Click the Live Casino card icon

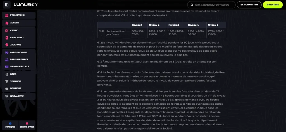(7, 38)
